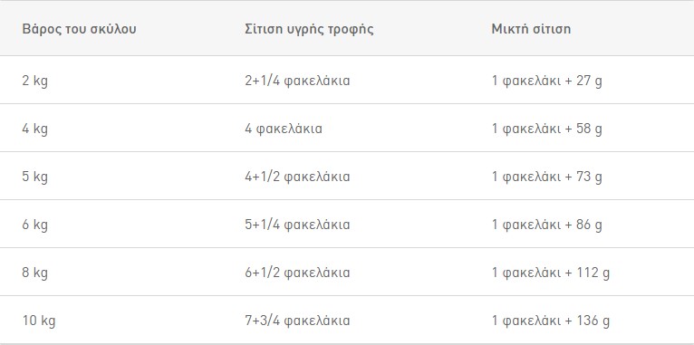694x345 pixels.
Task: Select the '2 kg' weight cell
Action: pyautogui.click(x=34, y=81)
